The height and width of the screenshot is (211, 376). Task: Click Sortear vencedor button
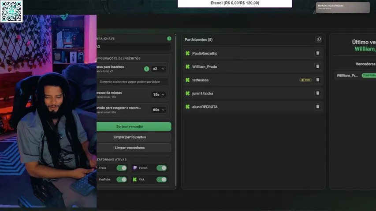pyautogui.click(x=134, y=127)
